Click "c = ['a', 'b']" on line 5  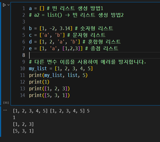[47, 35]
